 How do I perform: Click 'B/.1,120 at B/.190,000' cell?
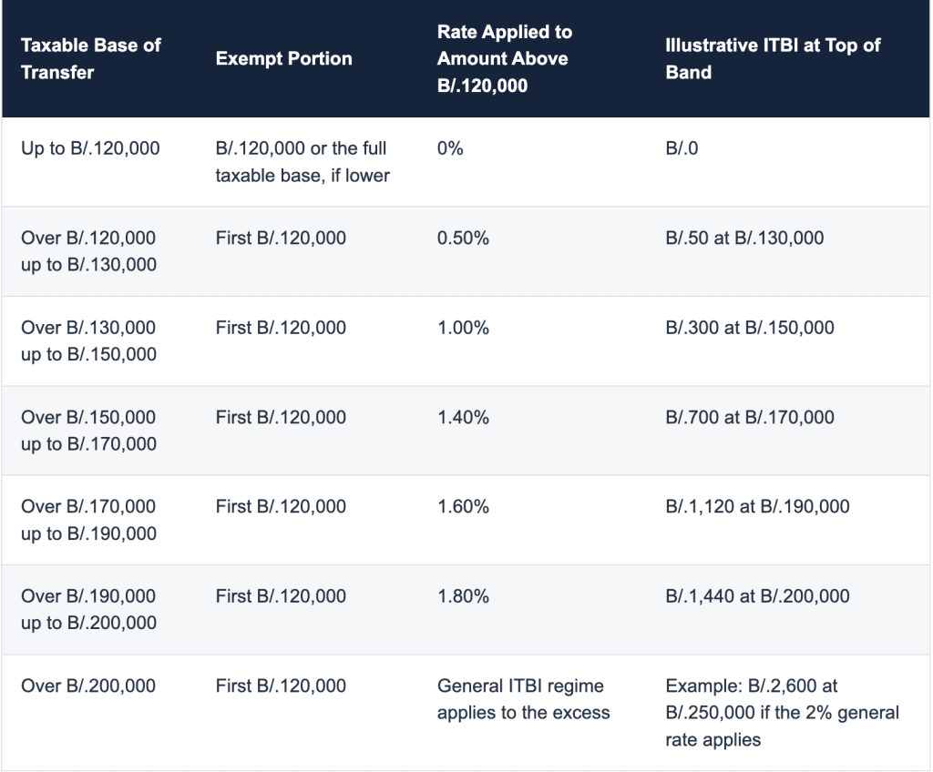(x=757, y=507)
